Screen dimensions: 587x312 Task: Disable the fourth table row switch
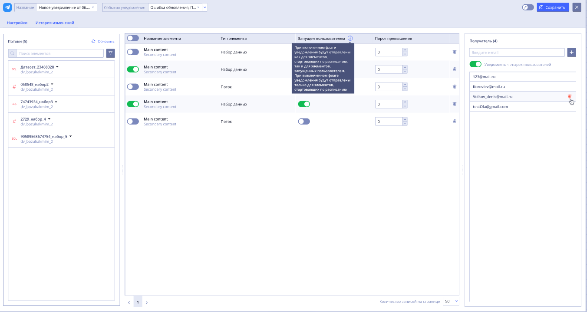(x=133, y=104)
